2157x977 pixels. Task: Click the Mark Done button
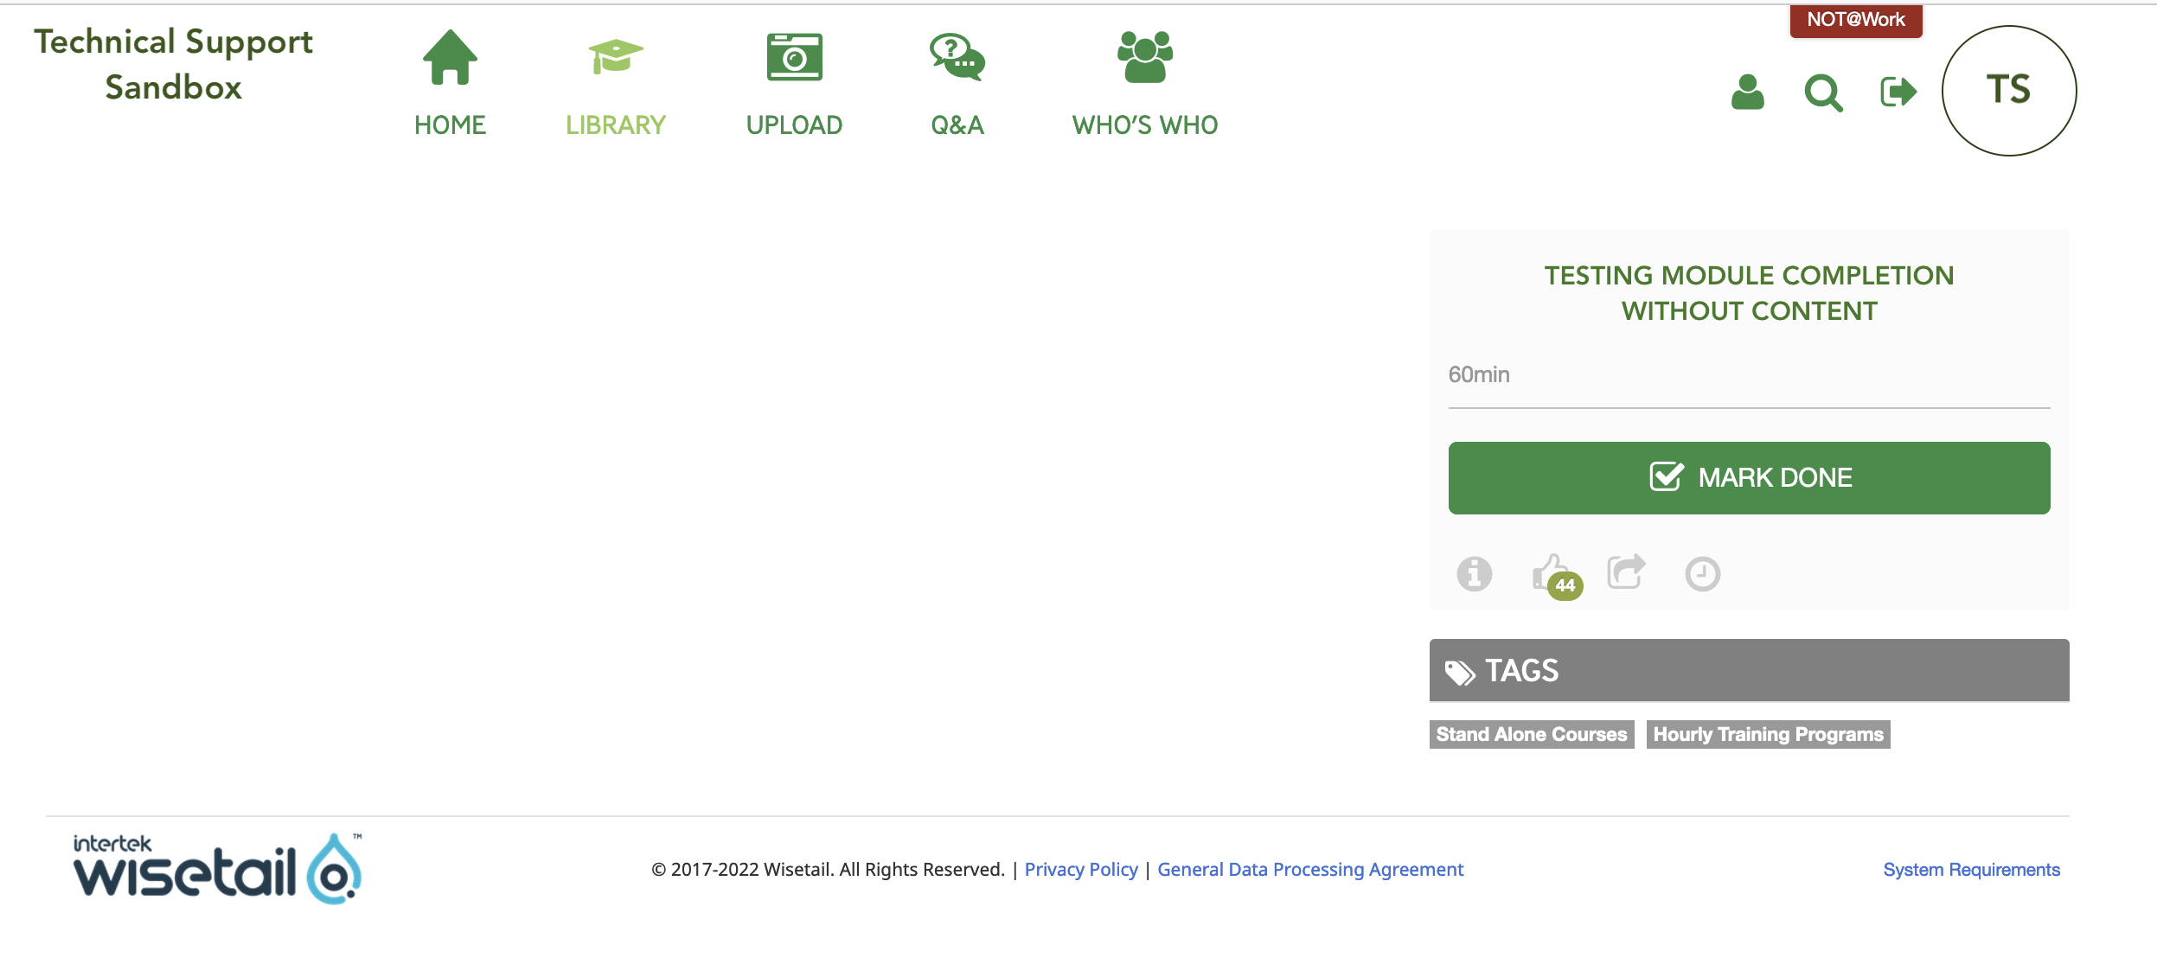pyautogui.click(x=1749, y=477)
